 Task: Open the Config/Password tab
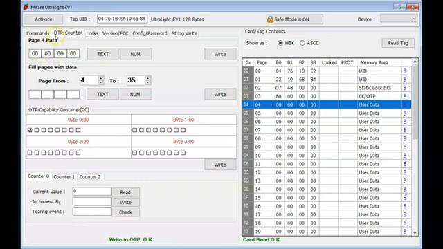click(x=150, y=33)
